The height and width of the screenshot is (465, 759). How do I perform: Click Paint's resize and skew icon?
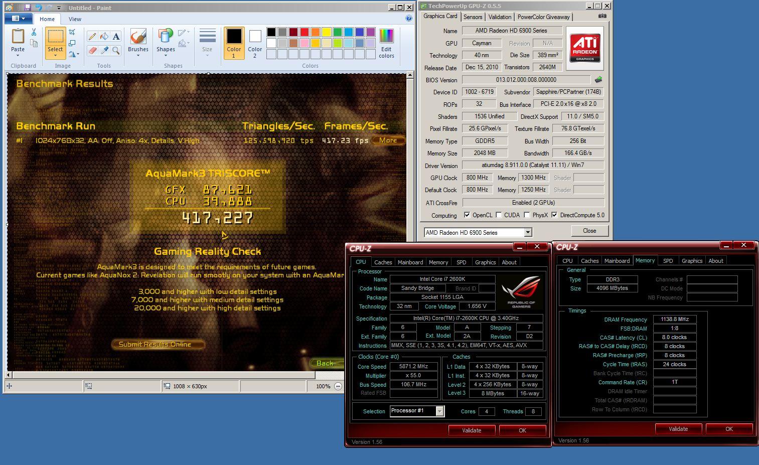coord(72,43)
